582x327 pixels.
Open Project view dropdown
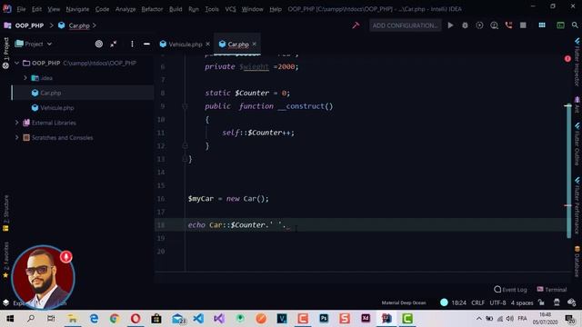tap(34, 44)
